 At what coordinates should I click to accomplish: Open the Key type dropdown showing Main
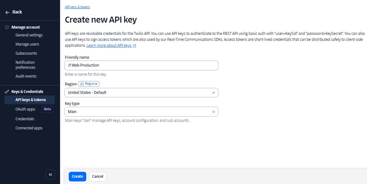[x=141, y=111]
